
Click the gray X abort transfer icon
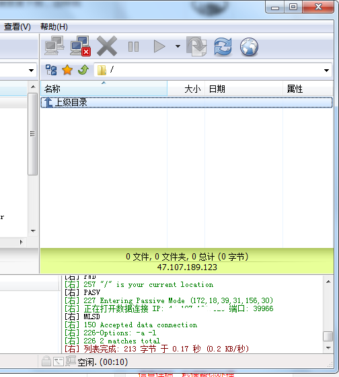pyautogui.click(x=107, y=46)
